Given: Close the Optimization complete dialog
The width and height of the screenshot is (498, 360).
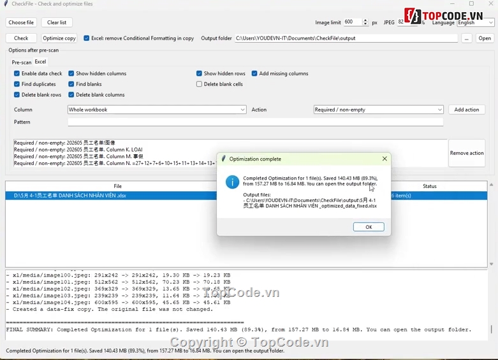Looking at the screenshot, I should 384,159.
